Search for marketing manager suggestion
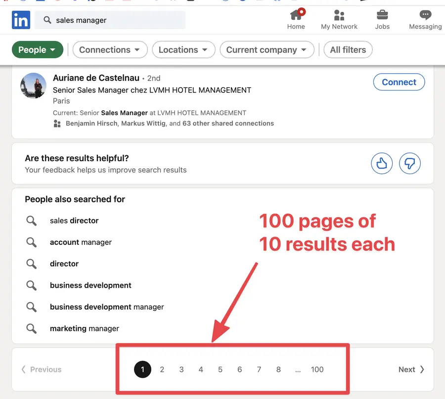The width and height of the screenshot is (445, 399). pos(84,328)
